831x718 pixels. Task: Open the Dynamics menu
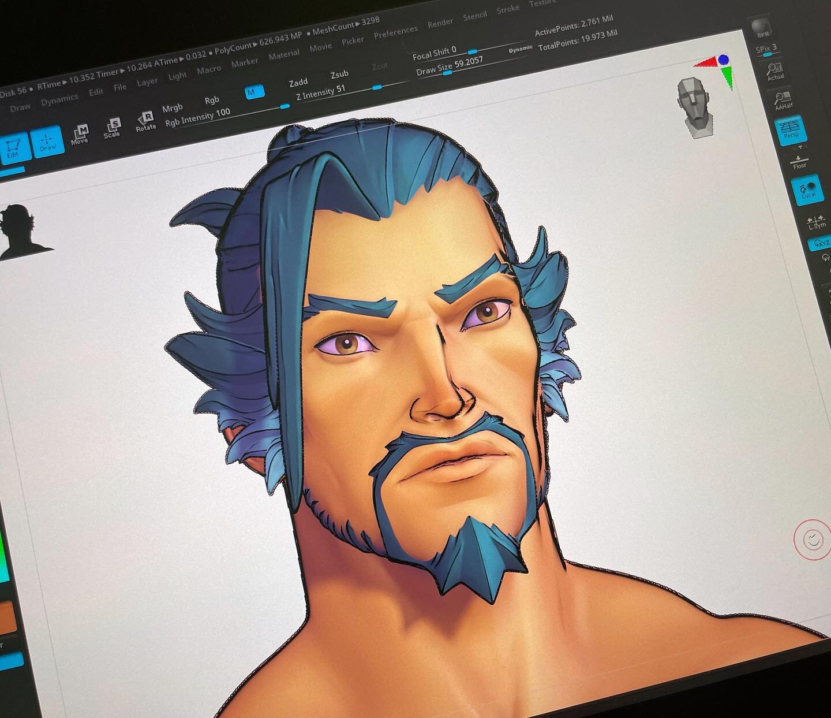point(59,100)
